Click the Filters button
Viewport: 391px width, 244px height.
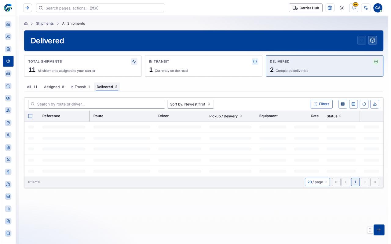[322, 104]
